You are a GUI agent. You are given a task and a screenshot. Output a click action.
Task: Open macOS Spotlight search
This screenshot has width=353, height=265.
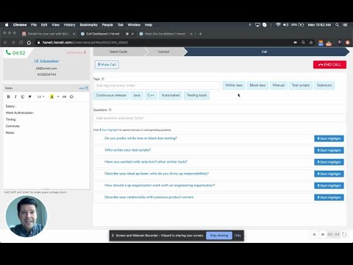pos(338,25)
